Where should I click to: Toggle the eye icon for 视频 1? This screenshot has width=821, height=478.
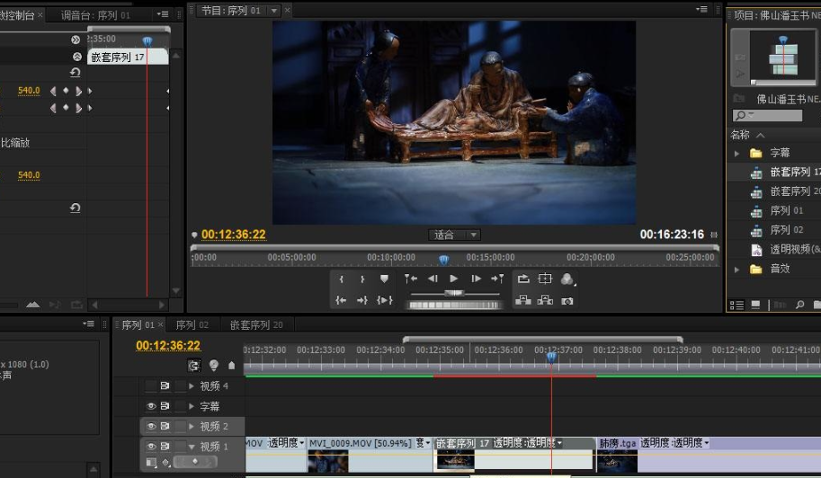[151, 446]
